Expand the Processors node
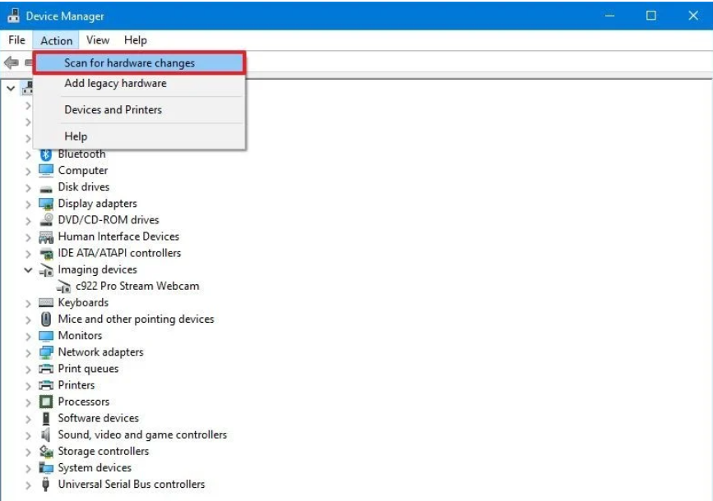Viewport: 713px width, 501px height. coord(28,403)
